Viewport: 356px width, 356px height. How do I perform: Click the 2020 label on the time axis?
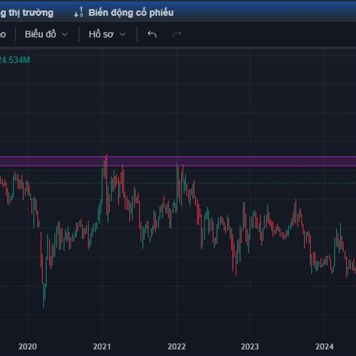coord(28,347)
